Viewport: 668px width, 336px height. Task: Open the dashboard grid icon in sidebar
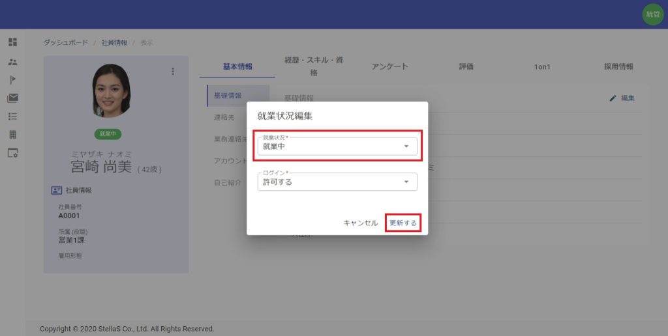[x=12, y=42]
